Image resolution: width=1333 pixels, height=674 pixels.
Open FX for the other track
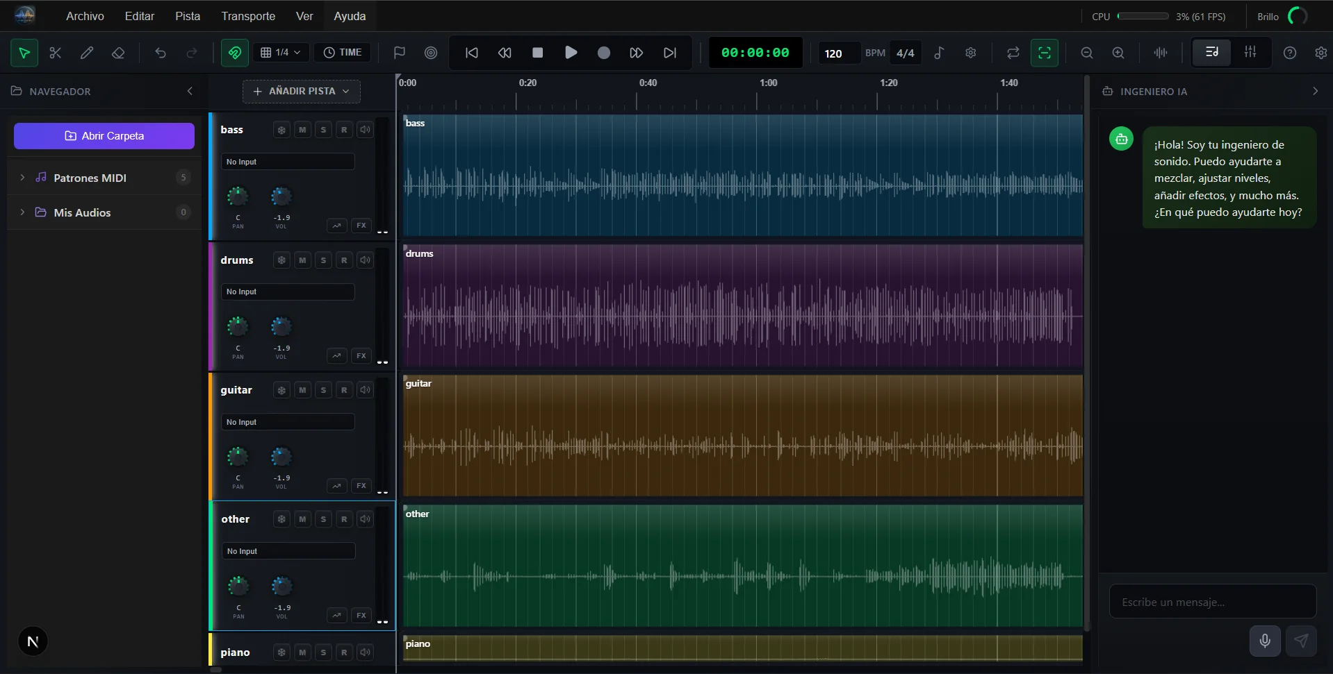click(361, 615)
